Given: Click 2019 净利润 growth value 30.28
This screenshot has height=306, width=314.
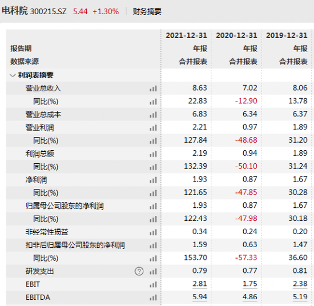Looking at the screenshot, I should point(298,192).
